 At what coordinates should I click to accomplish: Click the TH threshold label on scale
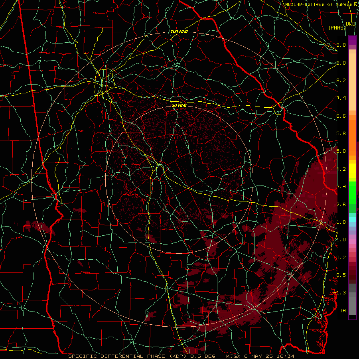tap(343, 311)
